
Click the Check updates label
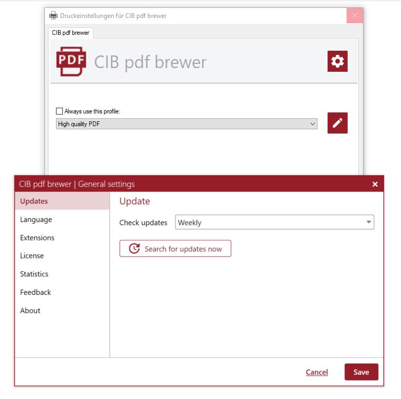point(143,223)
